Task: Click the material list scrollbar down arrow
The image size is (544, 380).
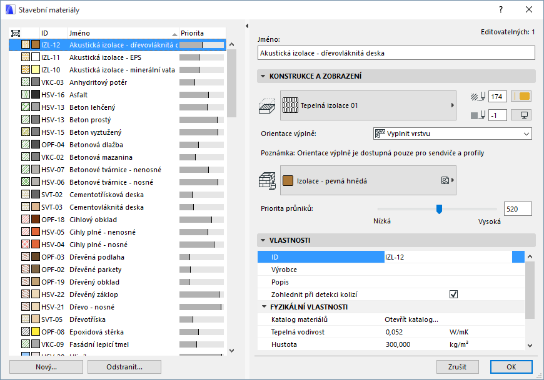Action: [232, 350]
